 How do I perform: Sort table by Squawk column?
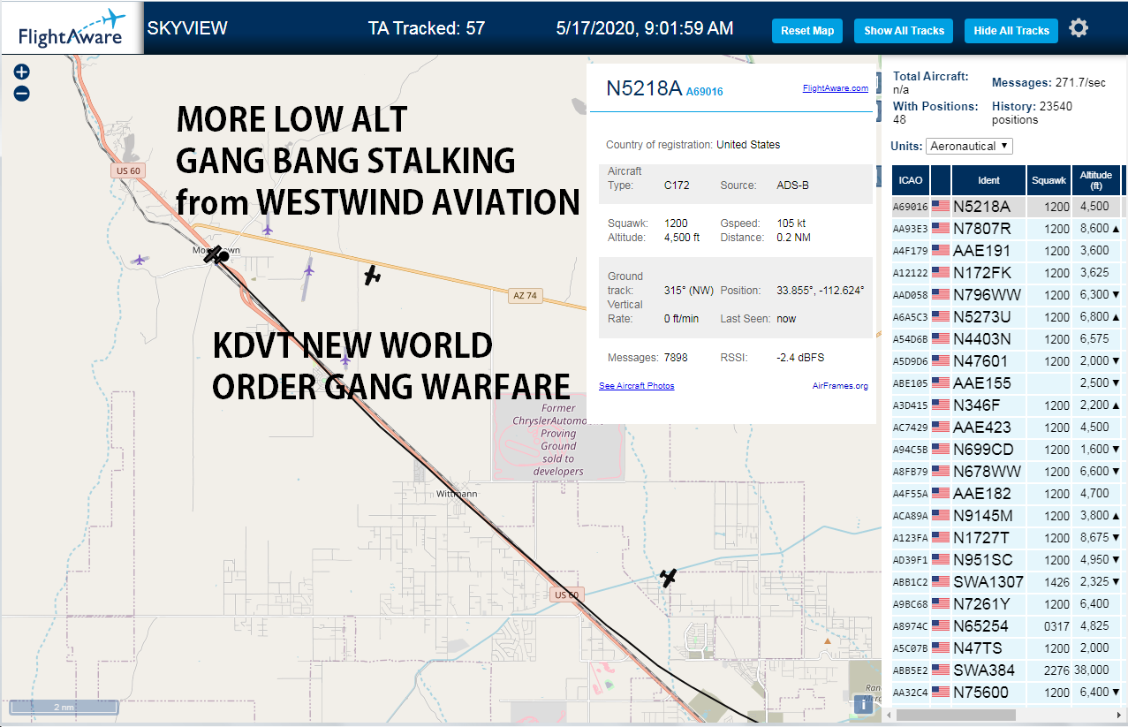point(1049,180)
